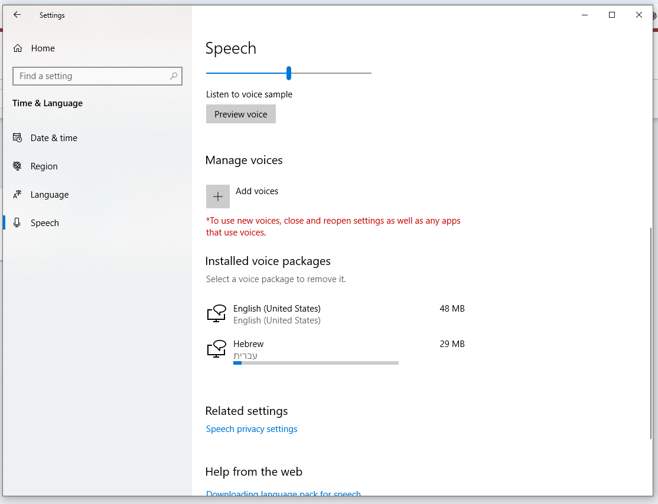Open Date & time settings
The width and height of the screenshot is (658, 504).
(97, 138)
